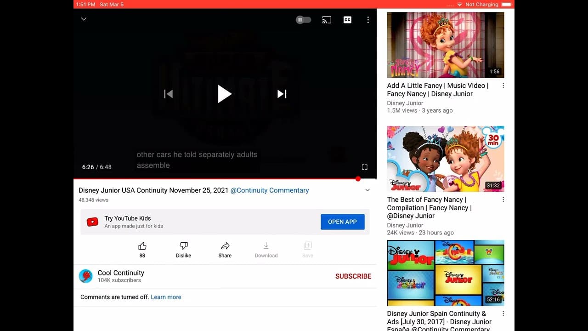Open options for Disney Junior Spain Continuity
This screenshot has width=588, height=331.
[x=503, y=314]
